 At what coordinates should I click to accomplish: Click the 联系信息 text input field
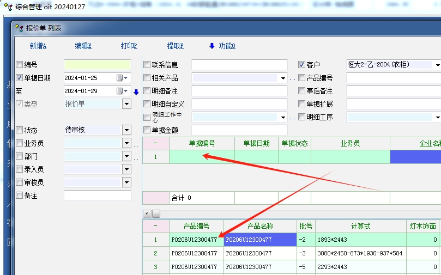point(239,65)
